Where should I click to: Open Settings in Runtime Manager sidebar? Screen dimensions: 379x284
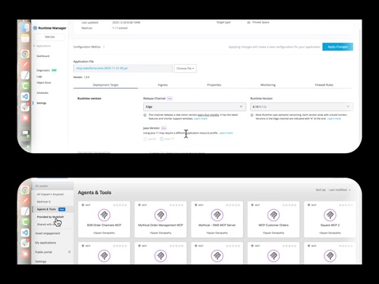tap(41, 103)
